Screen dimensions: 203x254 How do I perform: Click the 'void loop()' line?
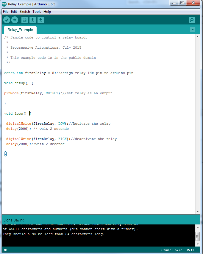click(x=18, y=113)
